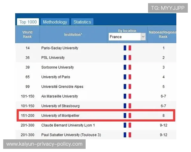Select national rank 6-7 for Aix Marseille
The height and width of the screenshot is (152, 191).
click(x=163, y=96)
